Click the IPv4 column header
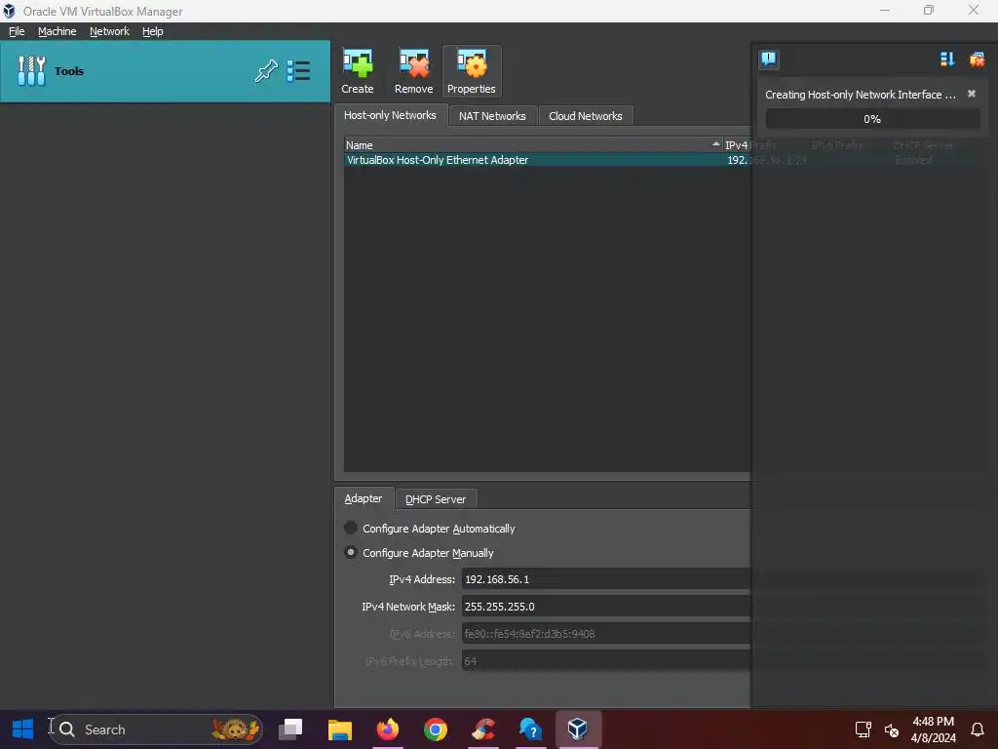998x749 pixels. click(737, 145)
